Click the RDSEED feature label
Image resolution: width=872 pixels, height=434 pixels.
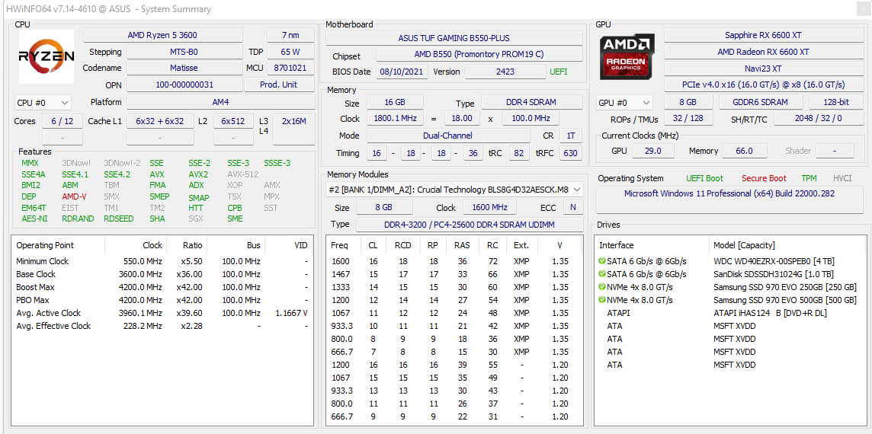[118, 219]
